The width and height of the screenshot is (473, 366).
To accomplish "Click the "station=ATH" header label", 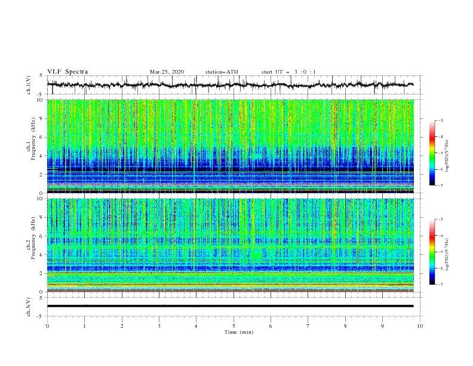I will point(222,72).
